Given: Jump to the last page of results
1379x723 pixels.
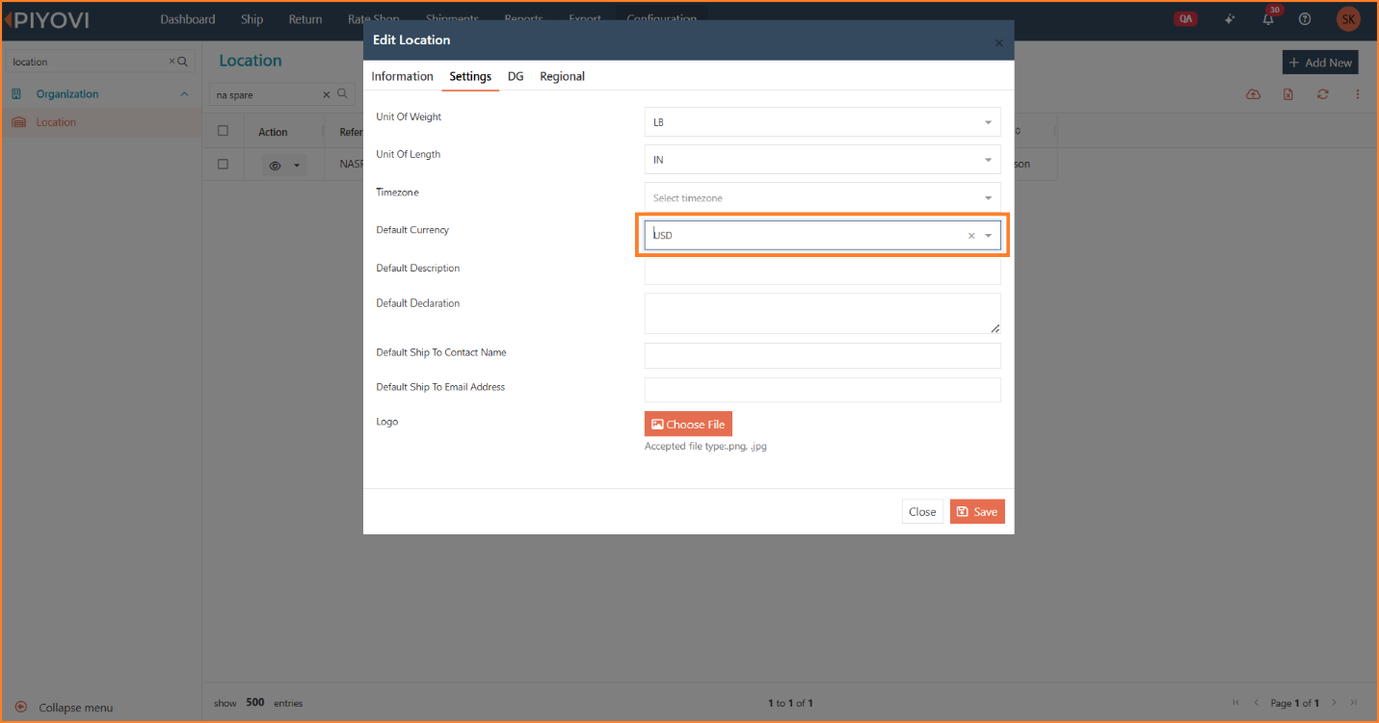Looking at the screenshot, I should (x=1354, y=703).
